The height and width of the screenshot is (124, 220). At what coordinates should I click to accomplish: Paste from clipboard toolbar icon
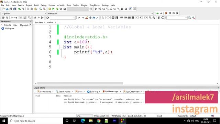(36, 9)
